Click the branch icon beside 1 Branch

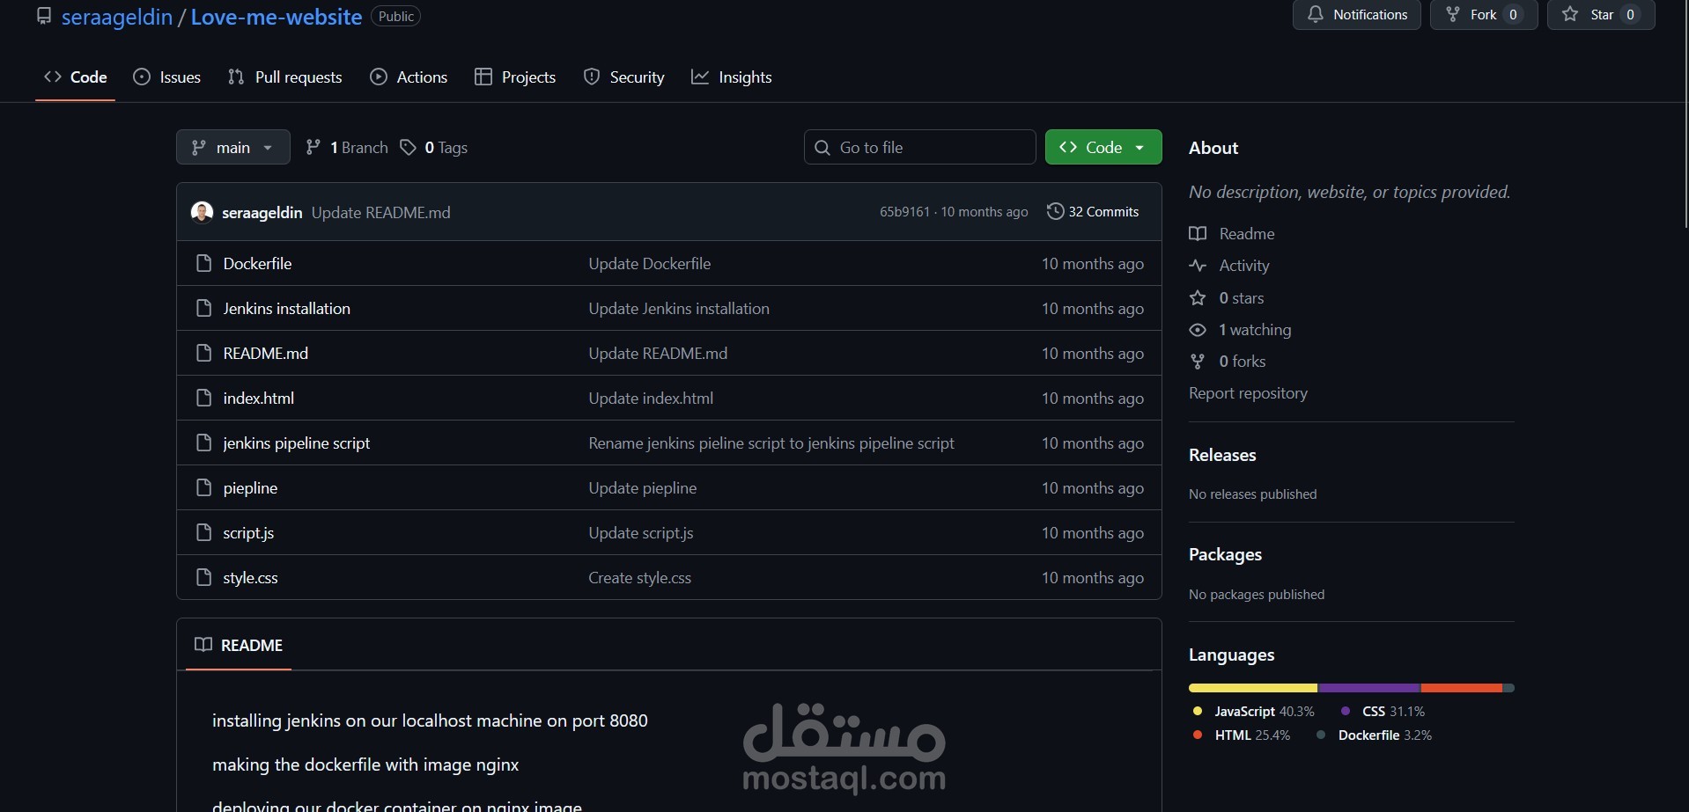(x=313, y=147)
